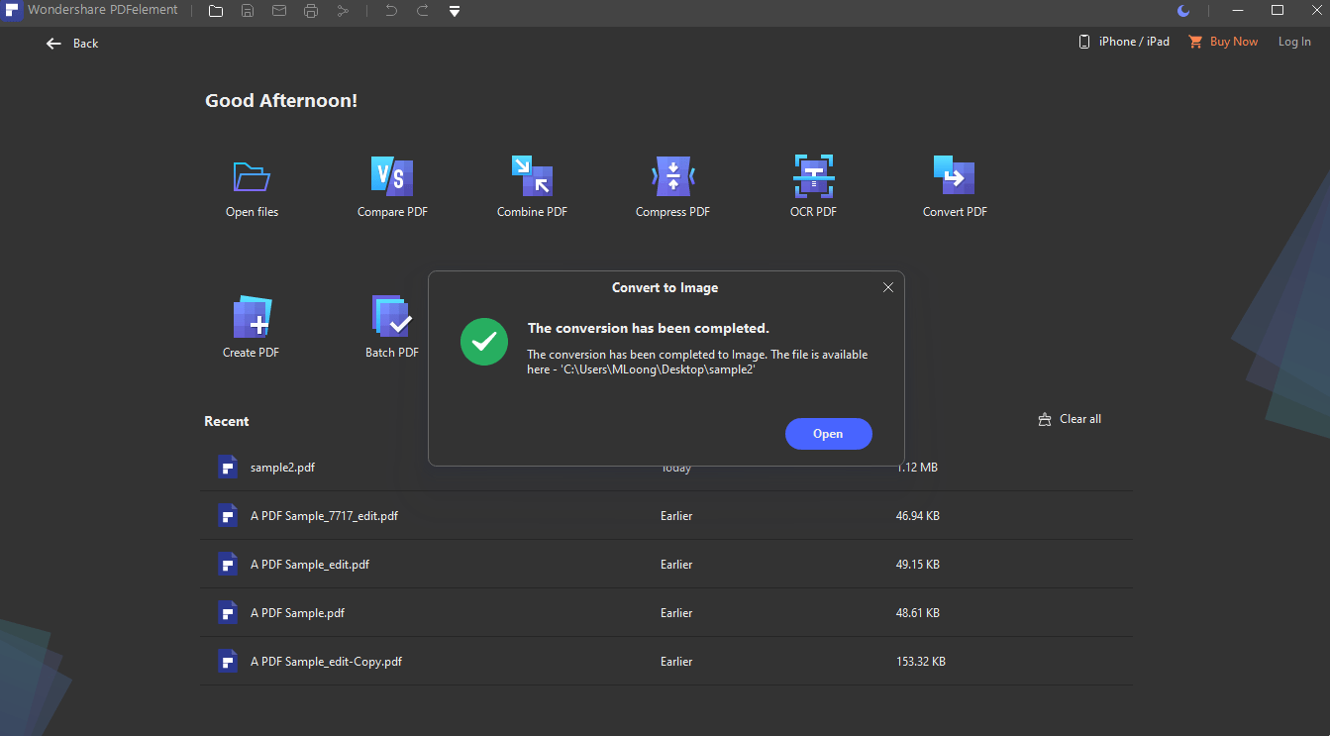
Task: Click the Open files folder icon
Action: click(x=252, y=177)
